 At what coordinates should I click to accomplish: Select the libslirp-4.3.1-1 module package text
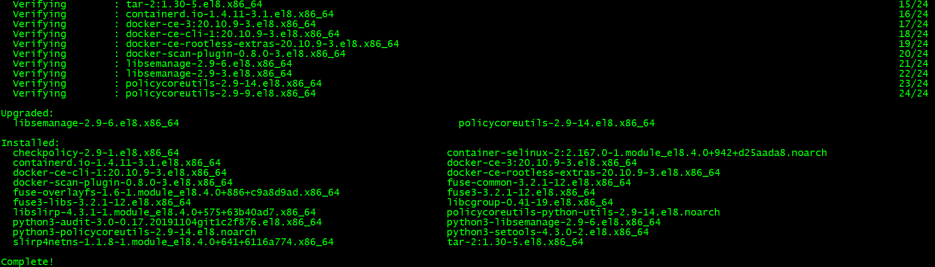point(165,213)
